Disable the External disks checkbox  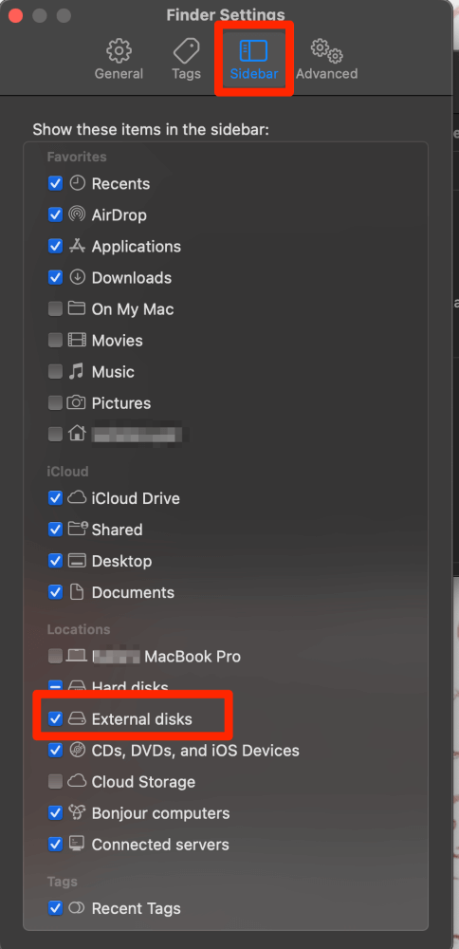point(55,719)
